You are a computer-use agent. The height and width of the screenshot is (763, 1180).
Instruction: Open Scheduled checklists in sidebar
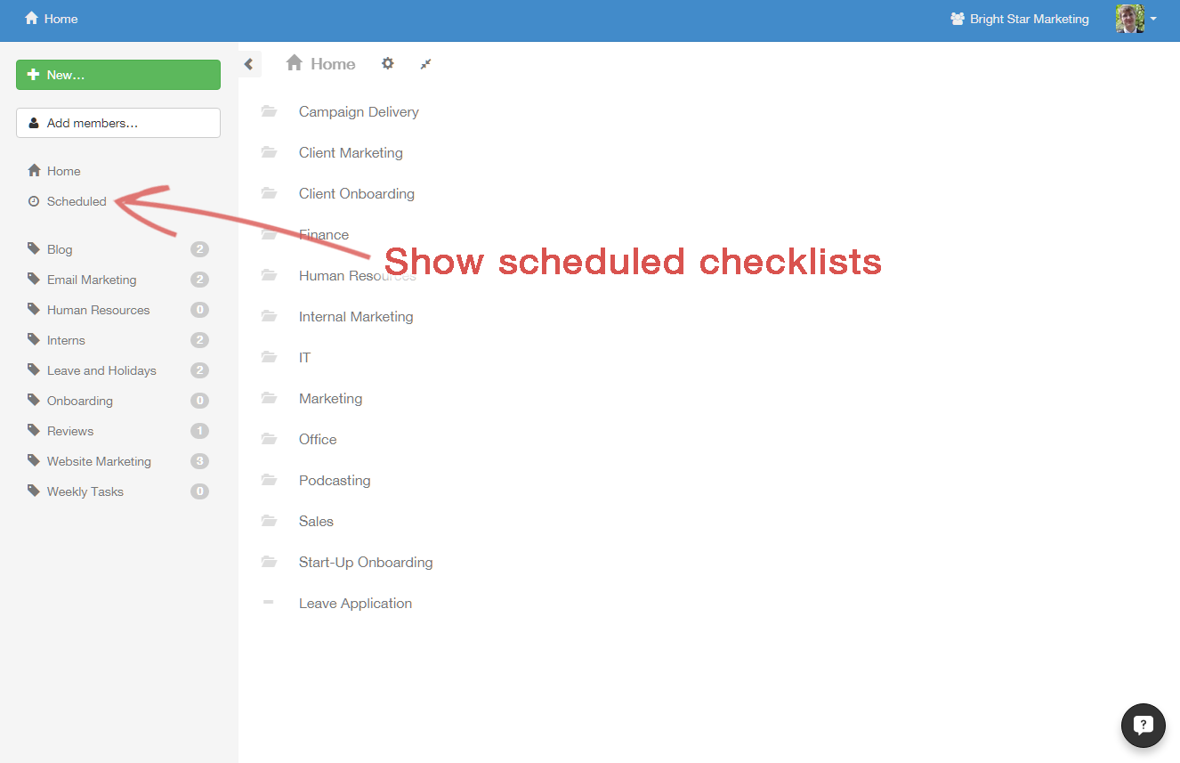click(77, 201)
